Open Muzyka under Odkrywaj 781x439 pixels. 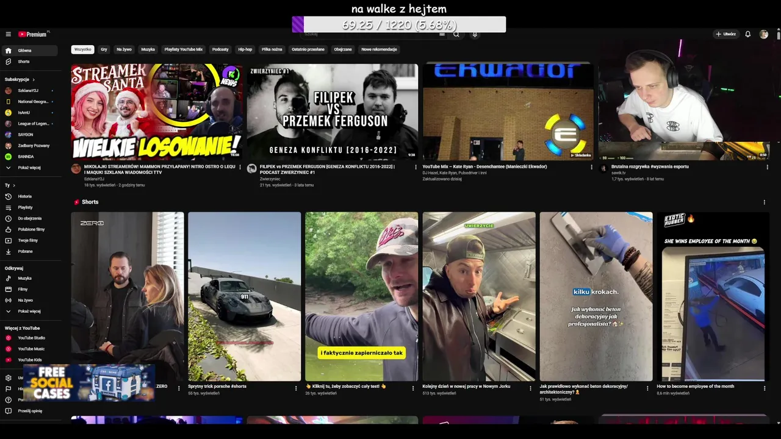pos(31,278)
